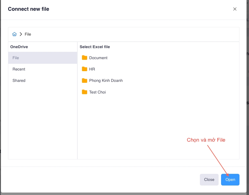Image resolution: width=249 pixels, height=195 pixels.
Task: Click the home icon in breadcrumb
Action: (x=14, y=34)
